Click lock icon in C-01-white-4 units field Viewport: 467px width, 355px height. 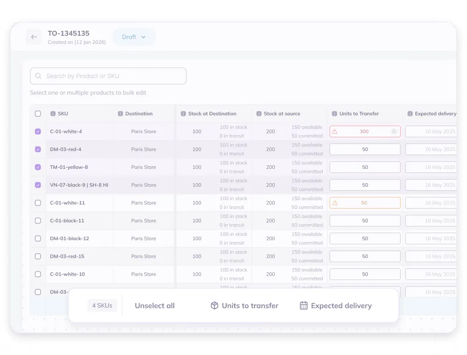pyautogui.click(x=394, y=131)
